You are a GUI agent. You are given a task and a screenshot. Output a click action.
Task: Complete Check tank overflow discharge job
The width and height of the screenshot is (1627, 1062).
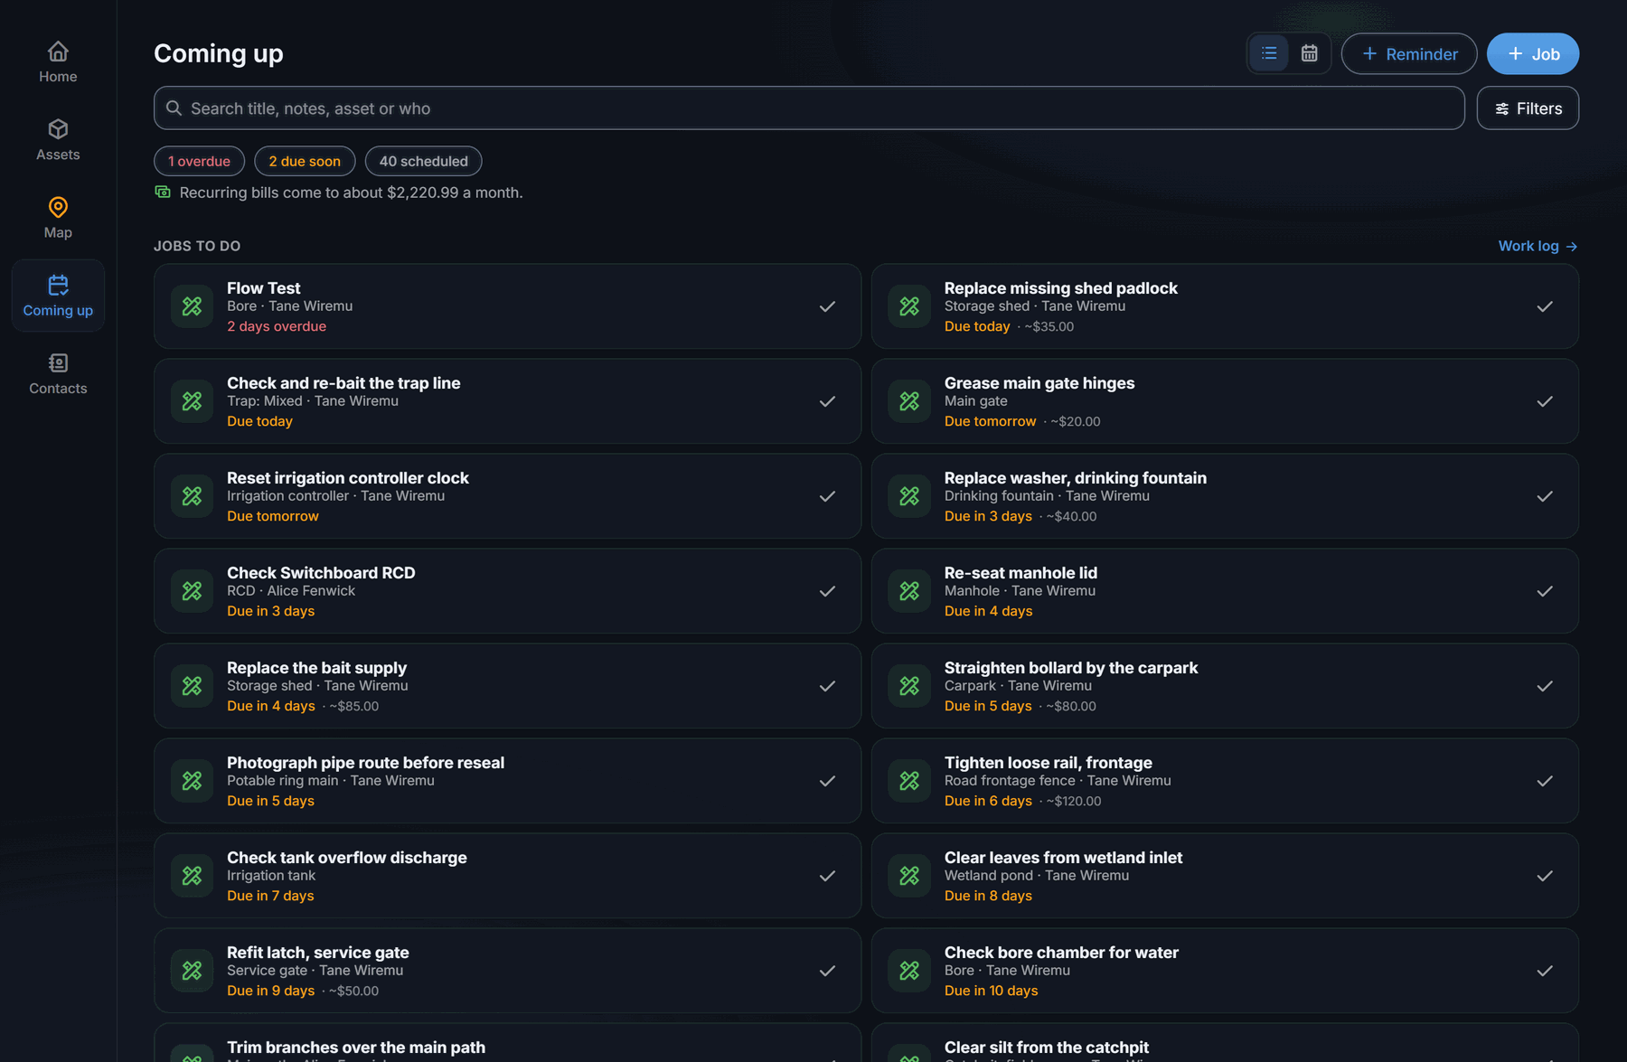[827, 876]
